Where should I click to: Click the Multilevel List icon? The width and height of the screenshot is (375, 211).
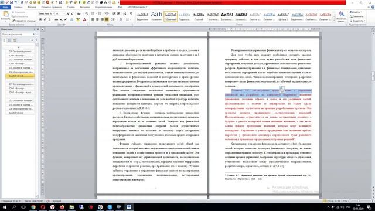(x=107, y=14)
